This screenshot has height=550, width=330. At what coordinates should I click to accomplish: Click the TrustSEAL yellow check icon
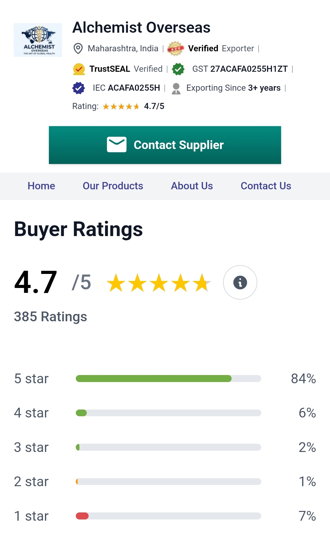[x=79, y=69]
